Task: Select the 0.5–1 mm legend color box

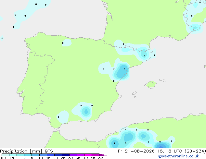Action: pyautogui.click(x=13, y=155)
